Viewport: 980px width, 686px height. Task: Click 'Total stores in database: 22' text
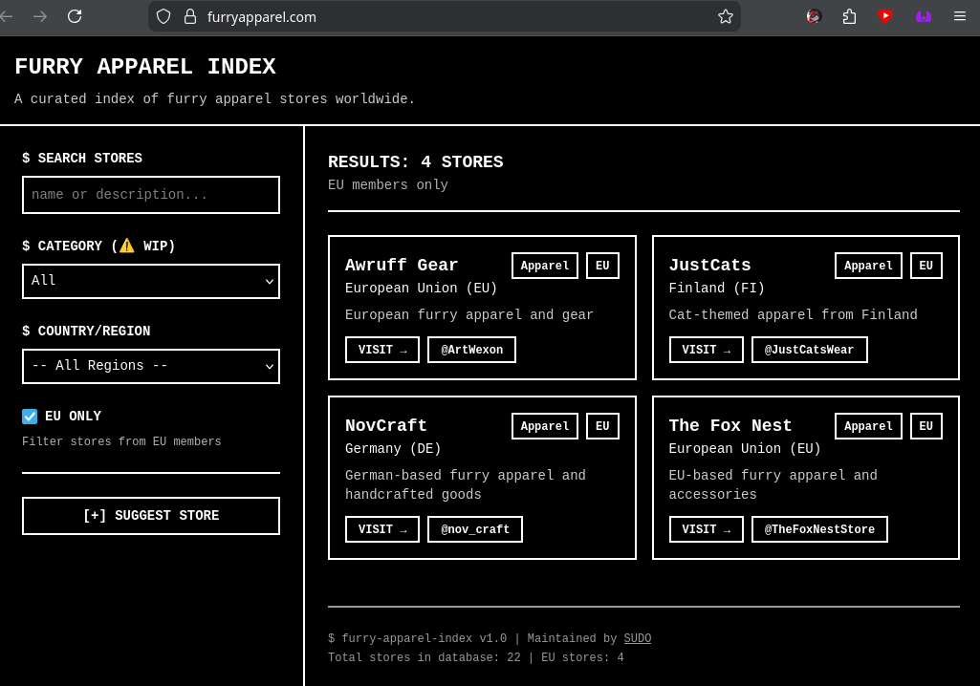tap(424, 657)
